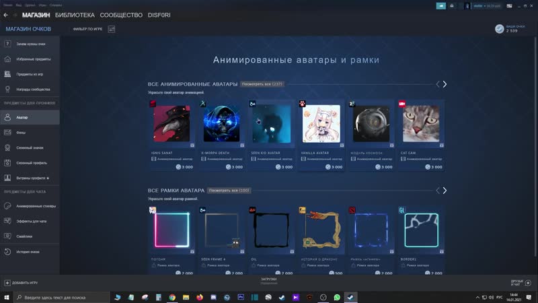538x303 pixels.
Task: Open the sphere module avatar thumbnail
Action: [x=371, y=124]
